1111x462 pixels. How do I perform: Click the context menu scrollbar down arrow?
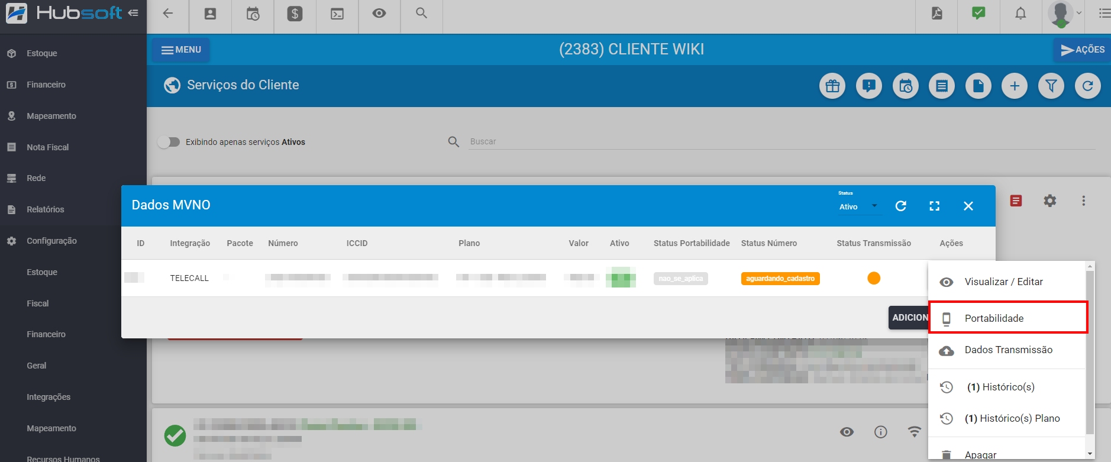pyautogui.click(x=1090, y=454)
